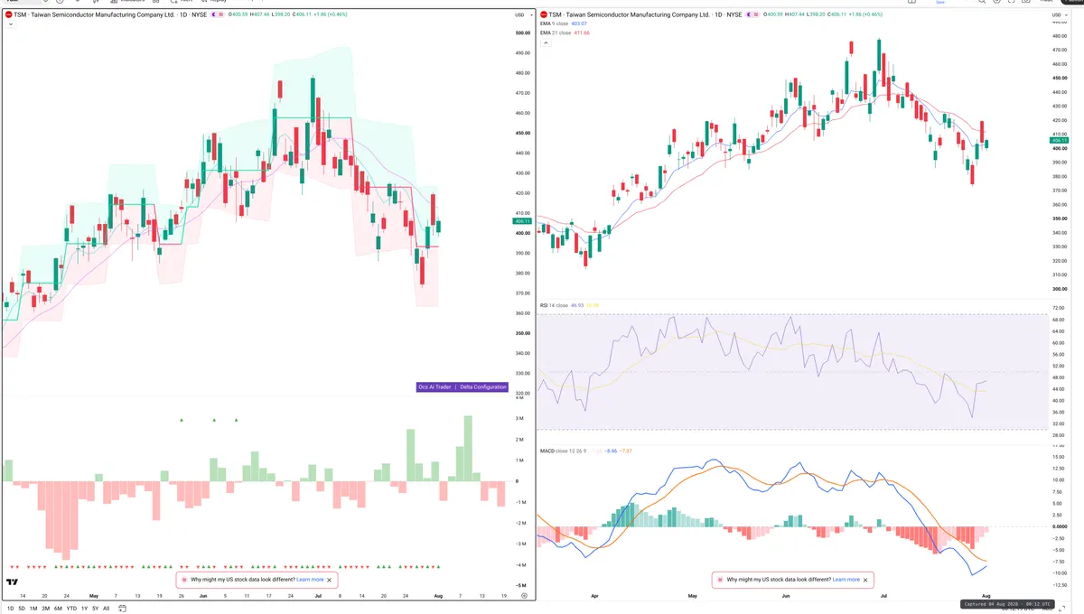This screenshot has width=1084, height=614.
Task: Select the 5Y time range
Action: tap(95, 609)
